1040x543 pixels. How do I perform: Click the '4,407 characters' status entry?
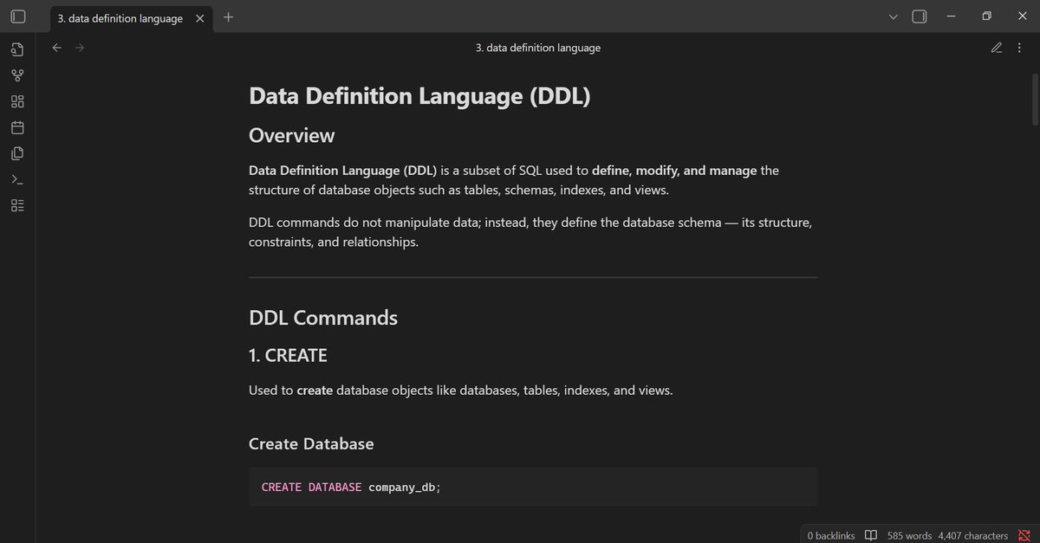pos(972,535)
